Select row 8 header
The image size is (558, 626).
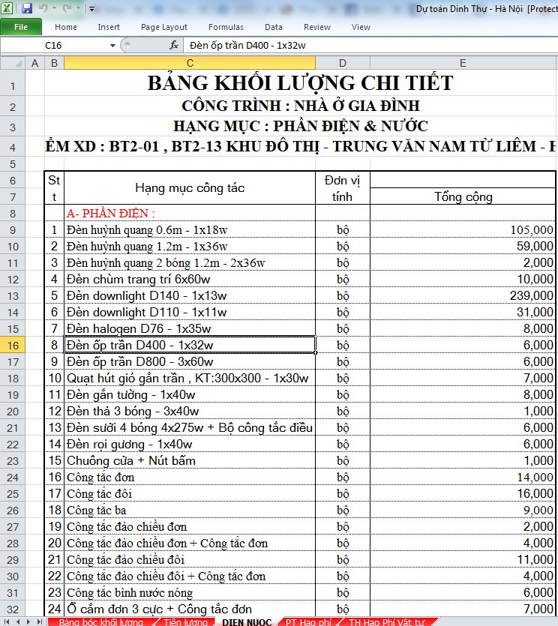(13, 213)
